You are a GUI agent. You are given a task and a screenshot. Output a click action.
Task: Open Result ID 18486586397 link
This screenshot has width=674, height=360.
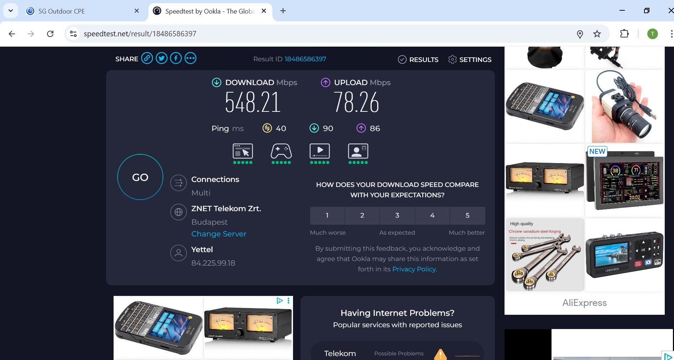[305, 59]
